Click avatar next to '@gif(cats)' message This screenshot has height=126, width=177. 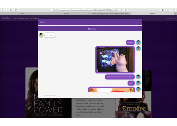point(138,42)
